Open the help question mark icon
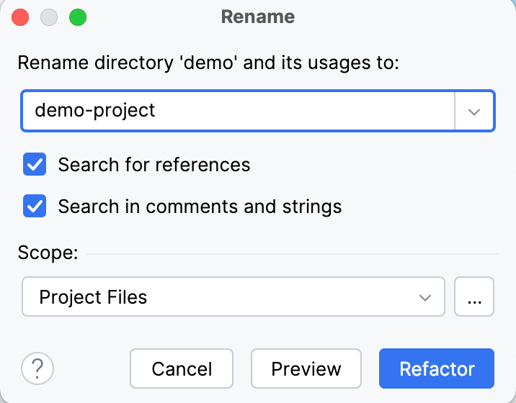 pyautogui.click(x=37, y=369)
